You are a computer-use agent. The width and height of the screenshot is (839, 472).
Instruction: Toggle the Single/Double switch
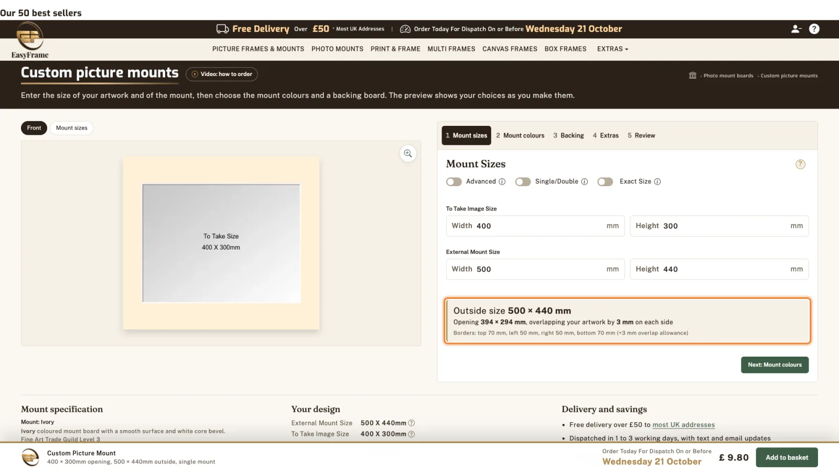point(523,181)
